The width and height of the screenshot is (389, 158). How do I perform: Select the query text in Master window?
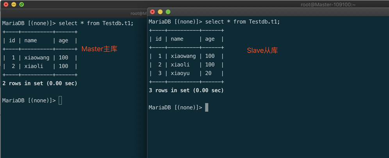point(96,23)
